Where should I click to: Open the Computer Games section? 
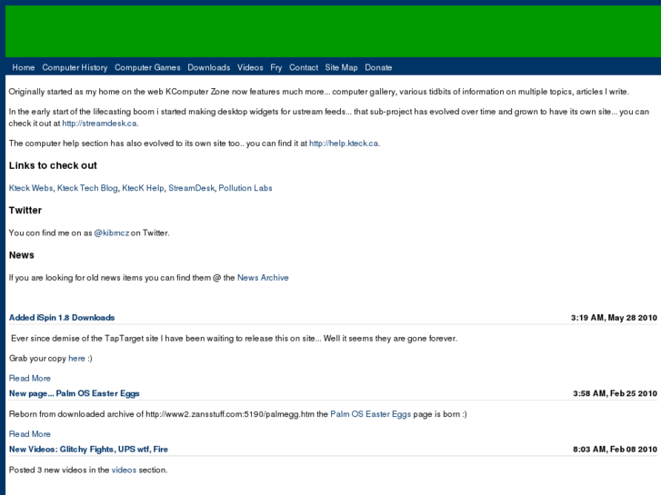[x=147, y=67]
